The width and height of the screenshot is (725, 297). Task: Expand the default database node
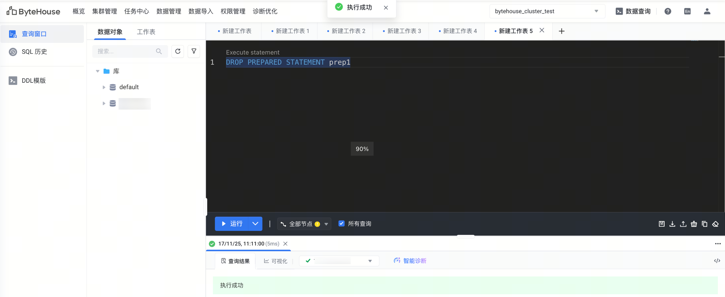pos(104,87)
